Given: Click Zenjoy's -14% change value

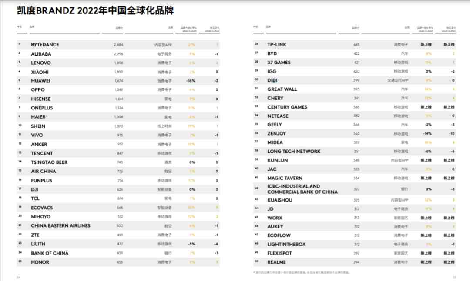Looking at the screenshot, I should tap(427, 133).
